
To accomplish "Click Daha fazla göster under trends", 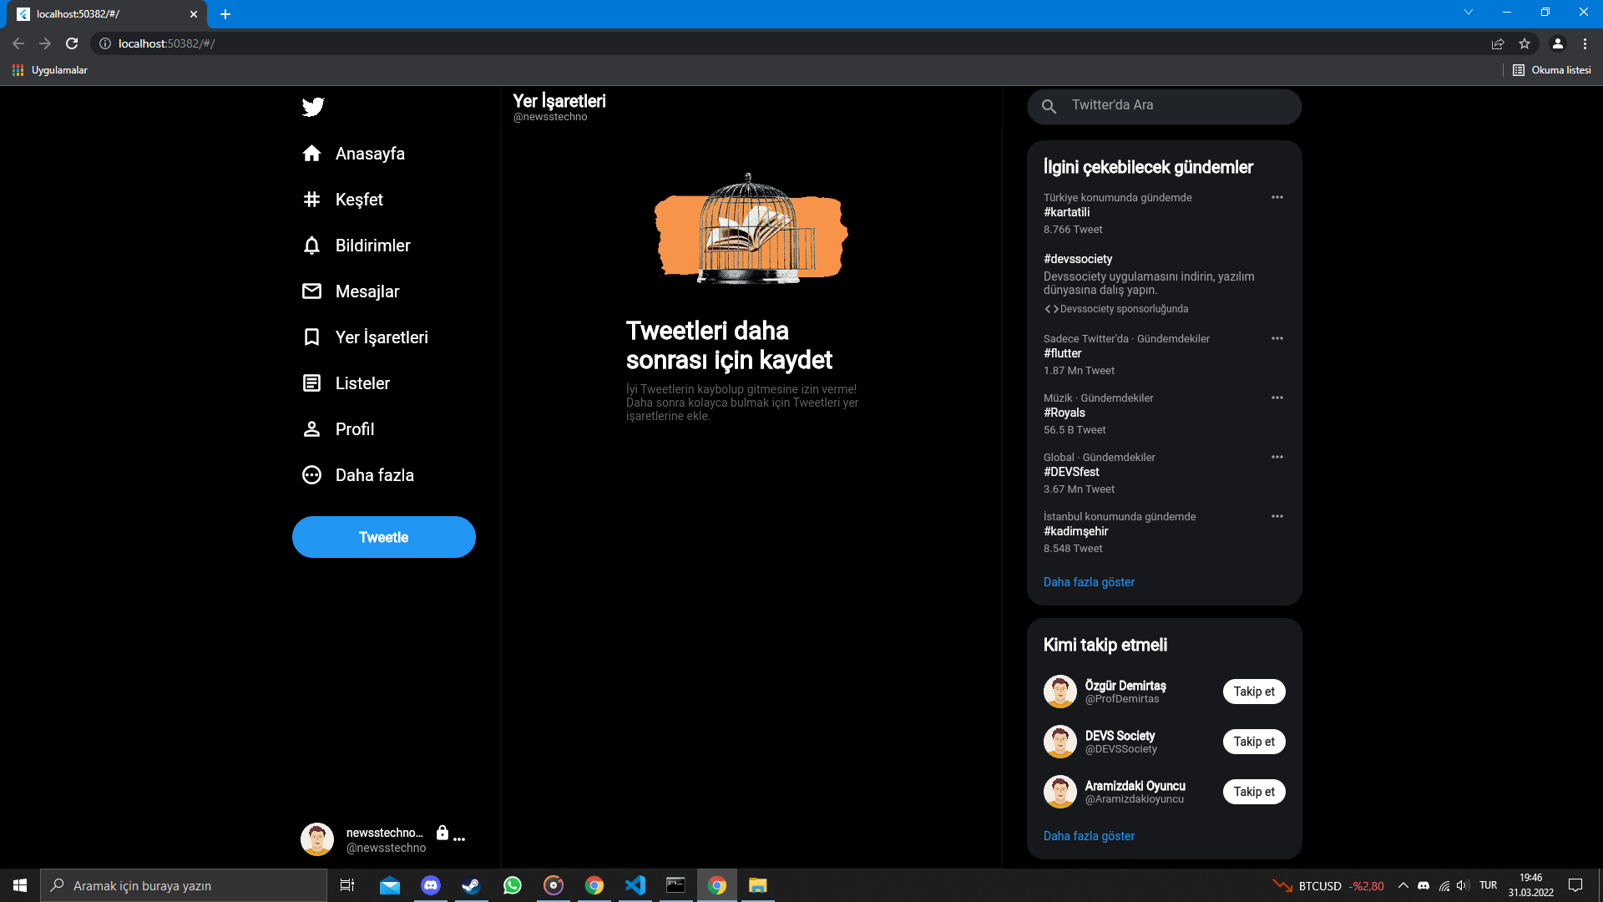I will [x=1089, y=582].
